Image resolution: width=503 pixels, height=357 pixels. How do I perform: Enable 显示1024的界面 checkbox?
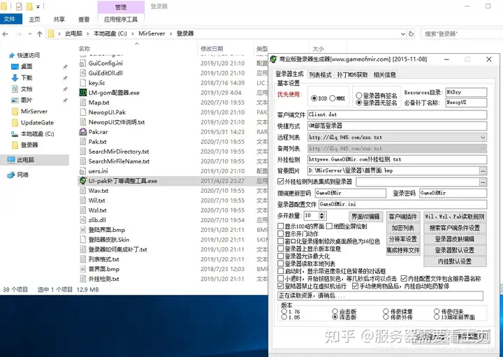[281, 226]
